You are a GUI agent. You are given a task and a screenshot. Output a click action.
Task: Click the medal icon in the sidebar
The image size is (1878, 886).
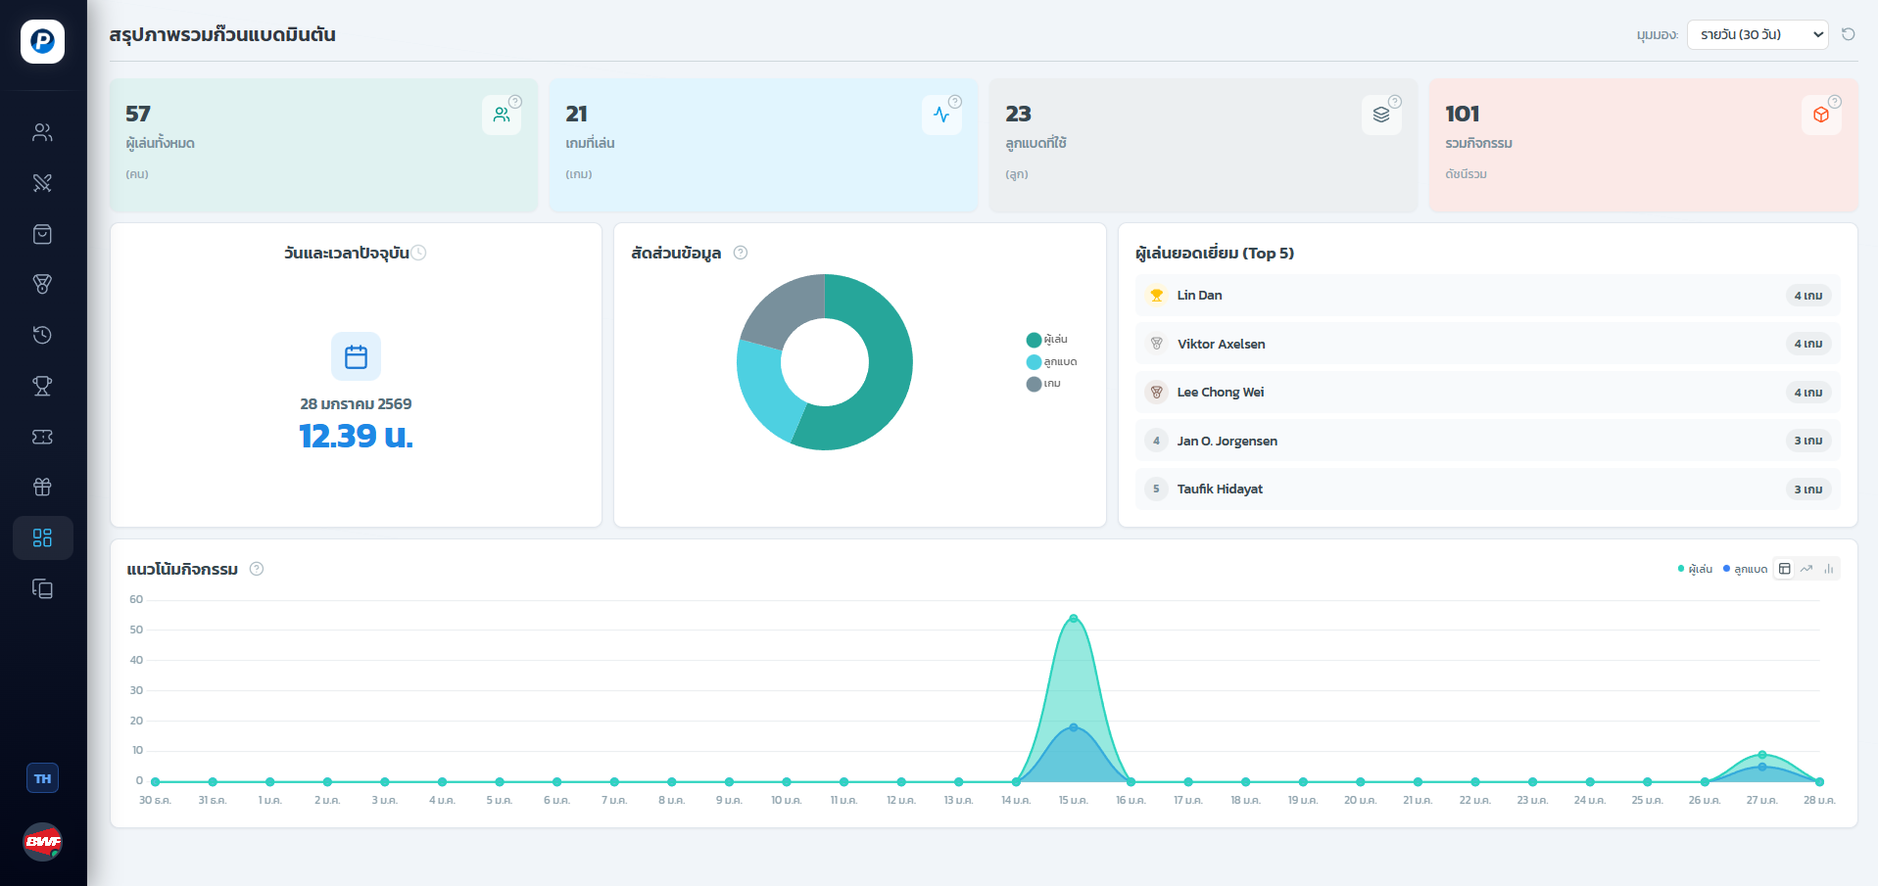(x=42, y=284)
